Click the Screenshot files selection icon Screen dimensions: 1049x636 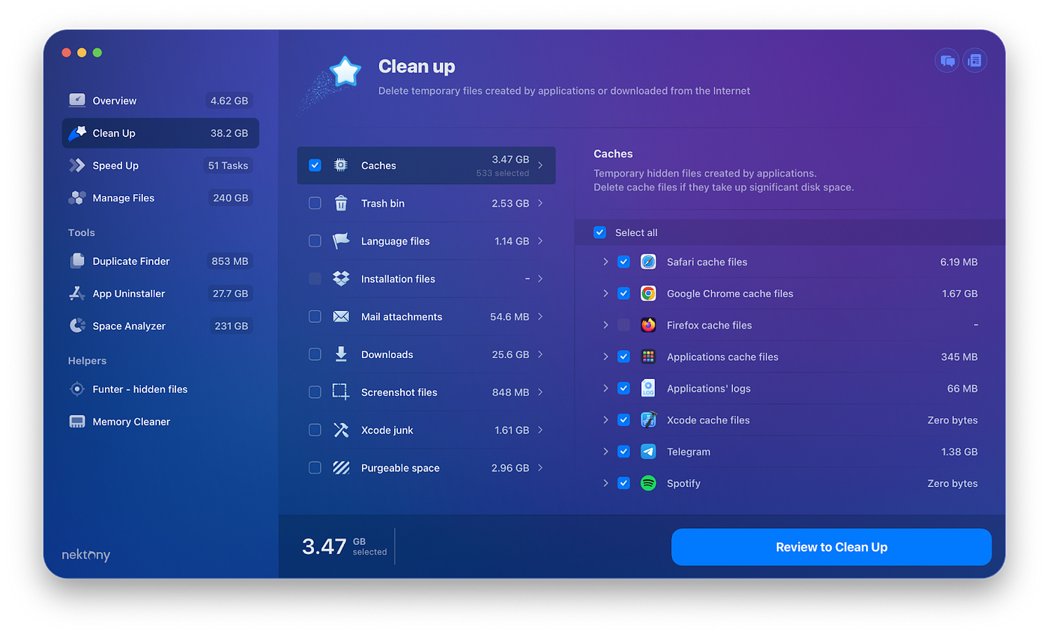click(341, 392)
